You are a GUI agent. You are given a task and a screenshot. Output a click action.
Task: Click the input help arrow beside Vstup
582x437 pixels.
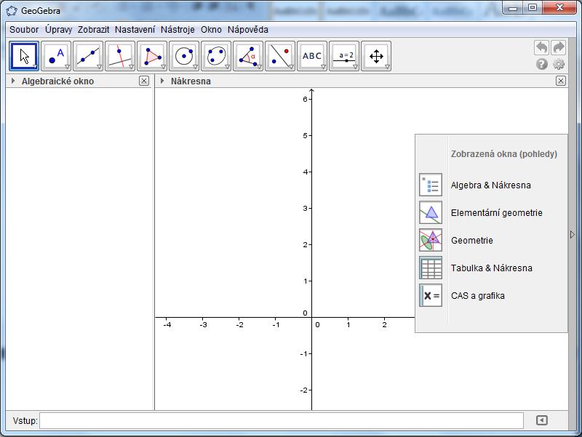(541, 420)
